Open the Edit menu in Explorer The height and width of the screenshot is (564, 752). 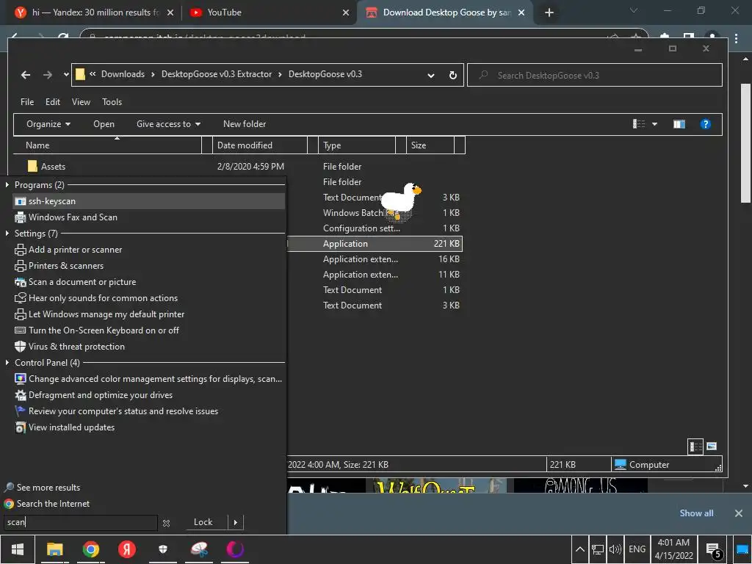tap(53, 101)
